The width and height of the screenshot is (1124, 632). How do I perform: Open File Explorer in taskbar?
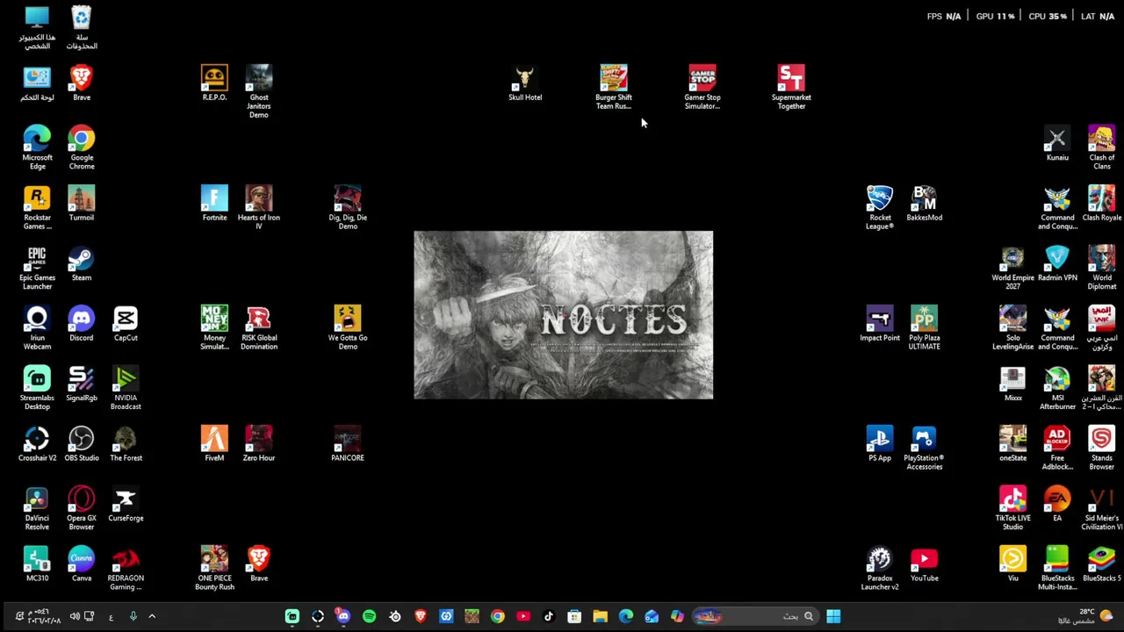click(600, 616)
